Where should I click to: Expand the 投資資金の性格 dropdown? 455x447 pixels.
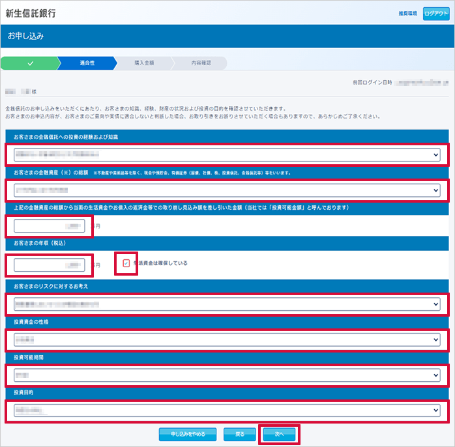click(x=227, y=340)
